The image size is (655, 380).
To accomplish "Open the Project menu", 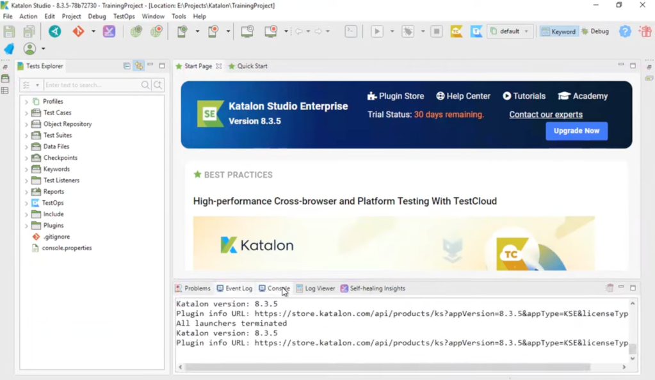I will pyautogui.click(x=71, y=16).
